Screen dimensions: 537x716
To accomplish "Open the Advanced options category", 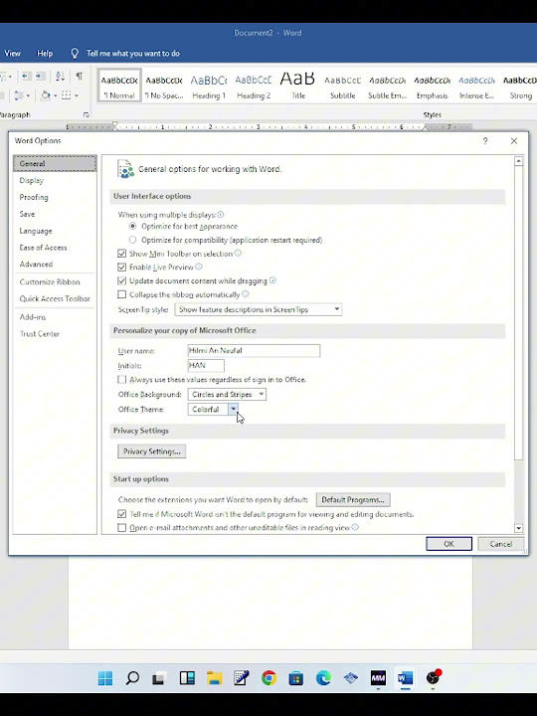I will tap(55, 265).
